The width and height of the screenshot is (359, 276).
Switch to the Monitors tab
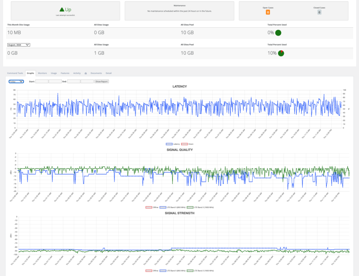[x=42, y=73]
